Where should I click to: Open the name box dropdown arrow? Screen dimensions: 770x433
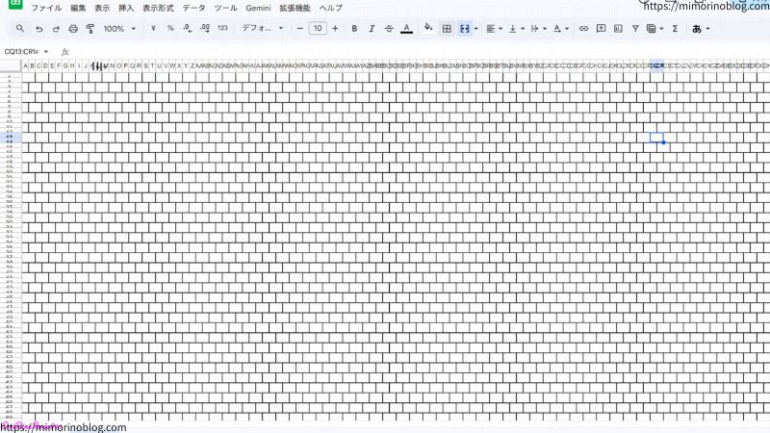(46, 52)
